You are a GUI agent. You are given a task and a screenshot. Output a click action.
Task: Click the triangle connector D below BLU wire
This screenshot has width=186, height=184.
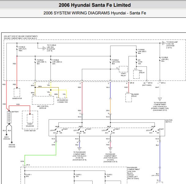79,148
